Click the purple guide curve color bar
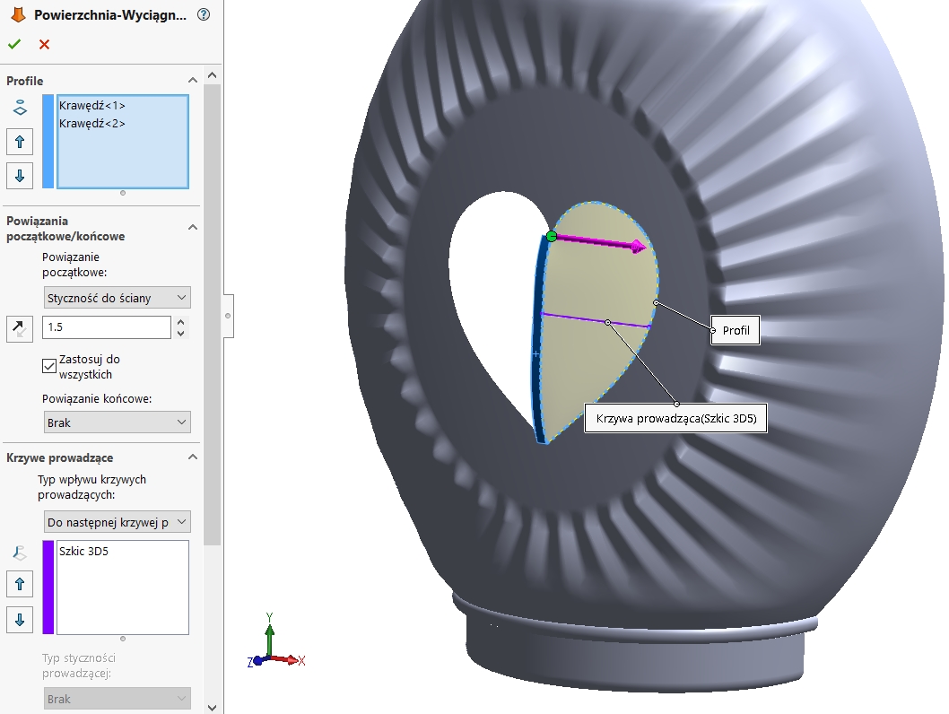 click(x=48, y=587)
